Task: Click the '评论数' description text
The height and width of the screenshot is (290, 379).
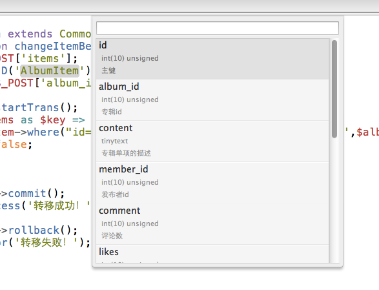Action: pos(112,236)
